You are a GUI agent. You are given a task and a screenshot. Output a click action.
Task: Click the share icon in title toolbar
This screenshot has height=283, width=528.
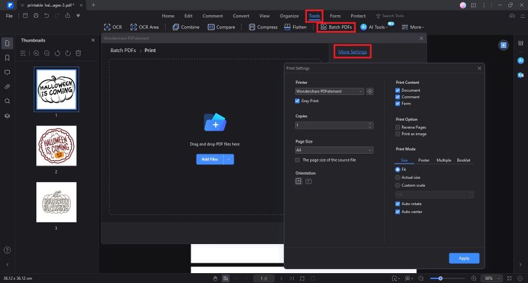point(68,15)
